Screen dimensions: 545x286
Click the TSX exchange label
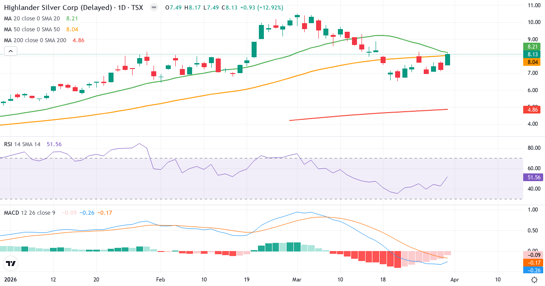138,7
